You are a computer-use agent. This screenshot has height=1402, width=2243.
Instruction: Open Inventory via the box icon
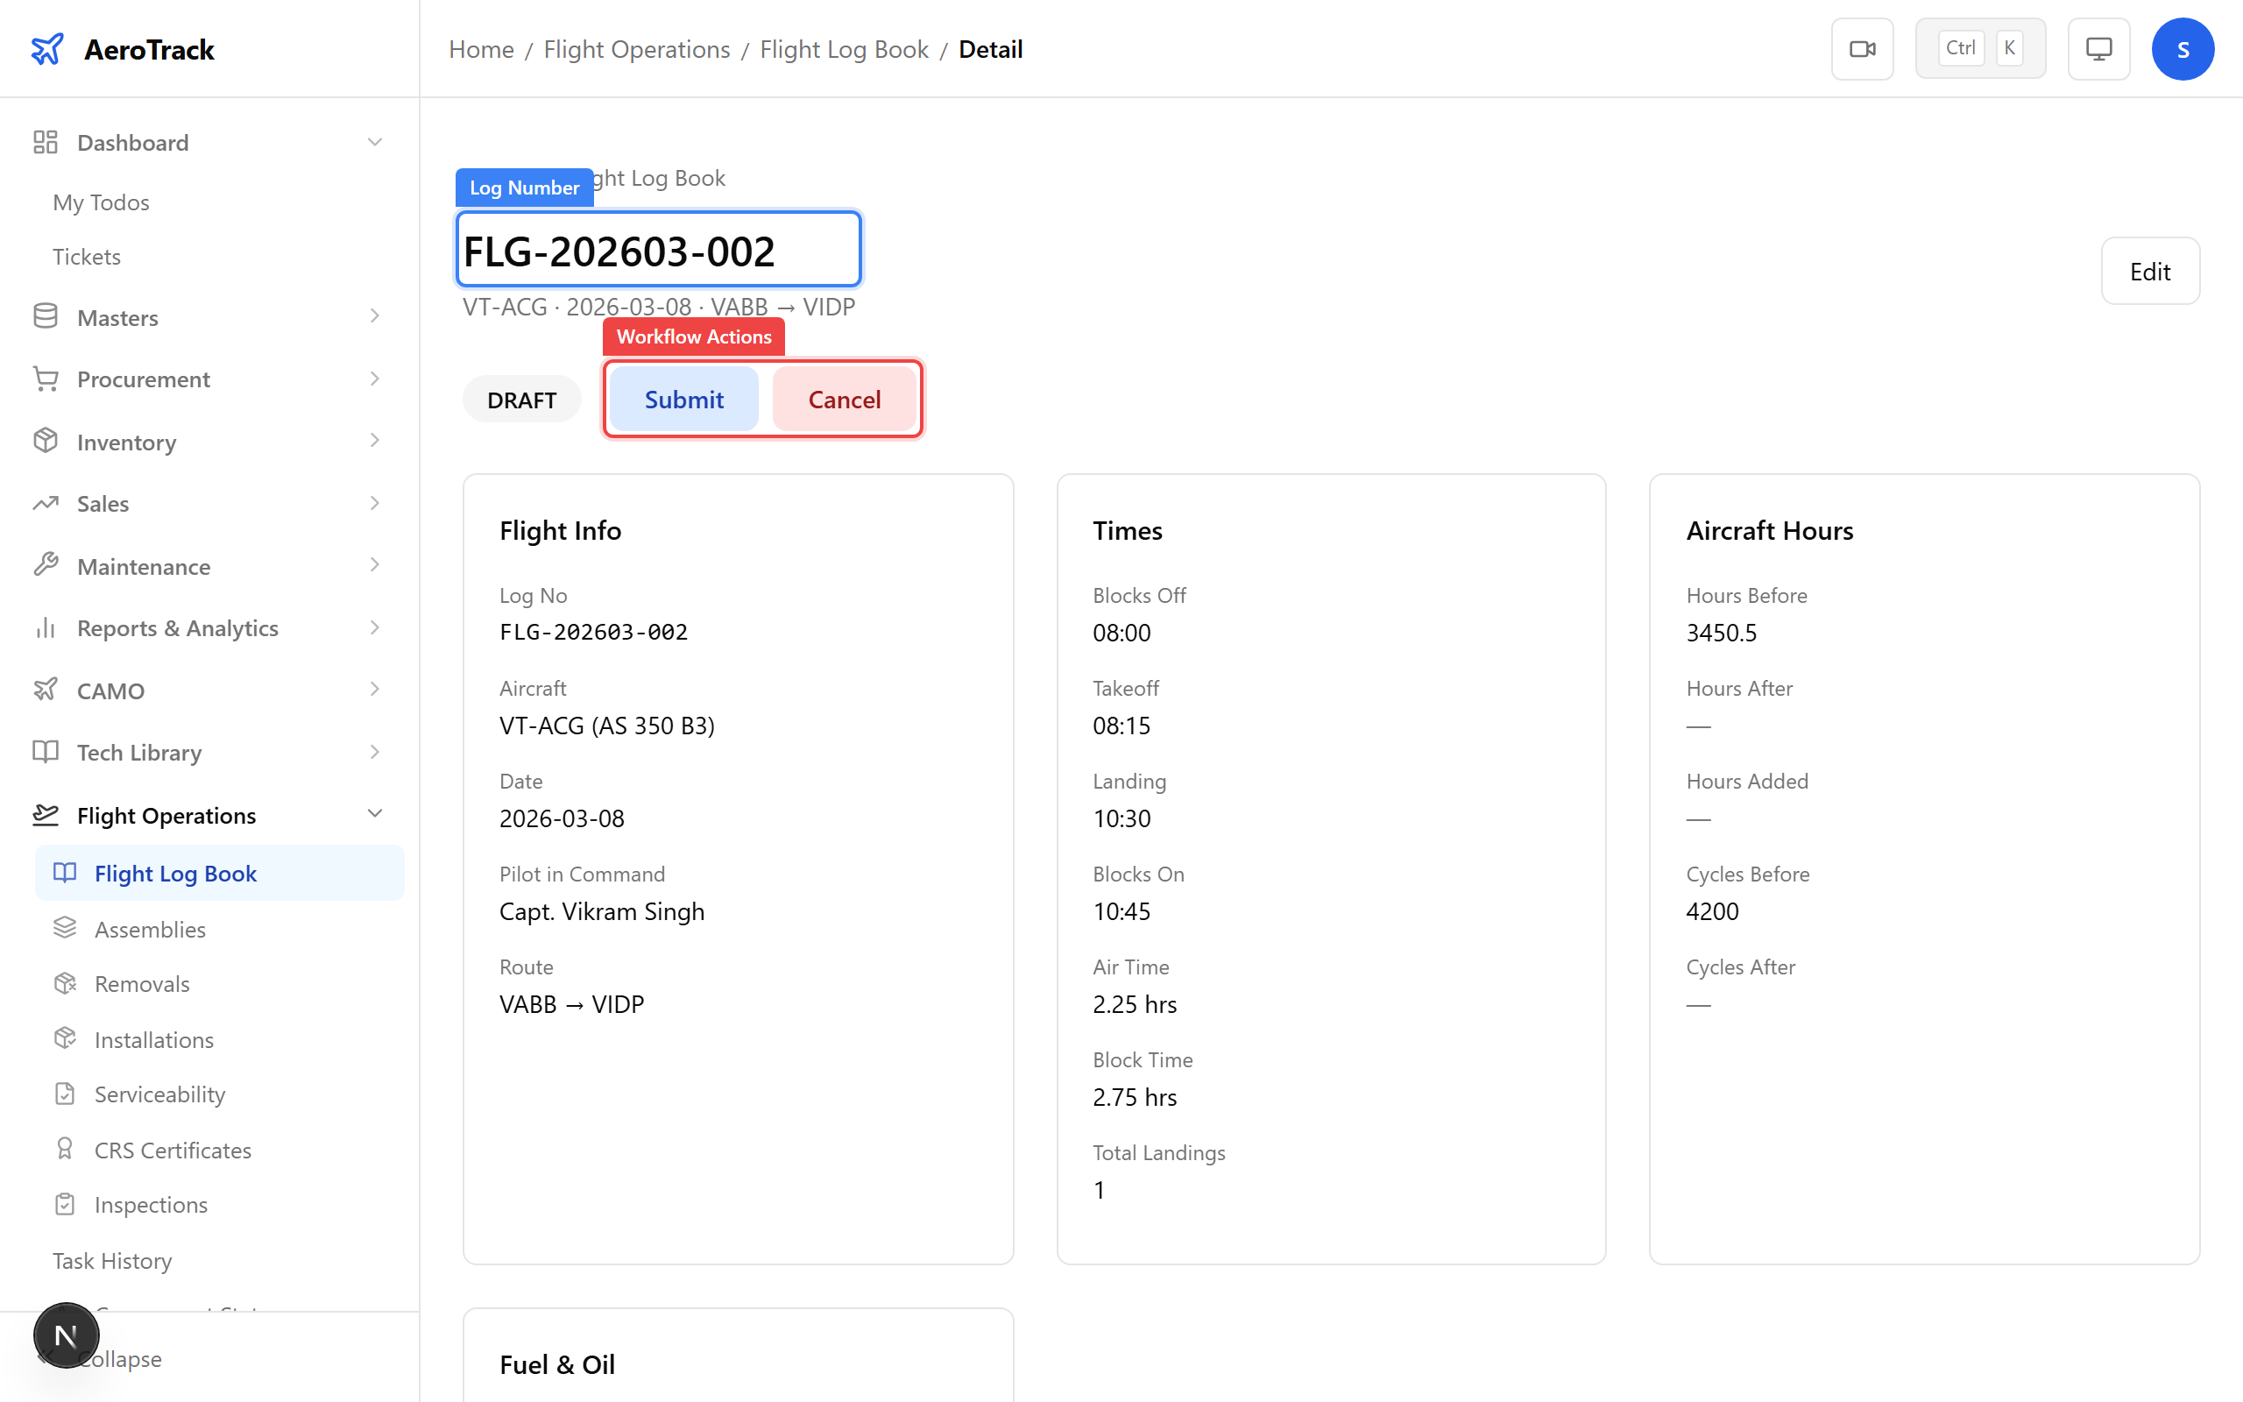pyautogui.click(x=45, y=441)
